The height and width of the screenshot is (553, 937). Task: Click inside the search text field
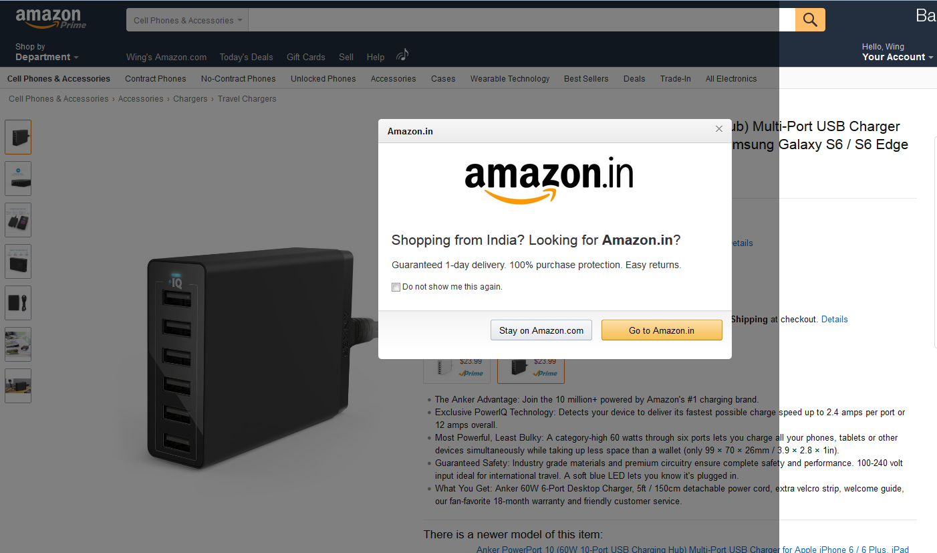pyautogui.click(x=521, y=20)
